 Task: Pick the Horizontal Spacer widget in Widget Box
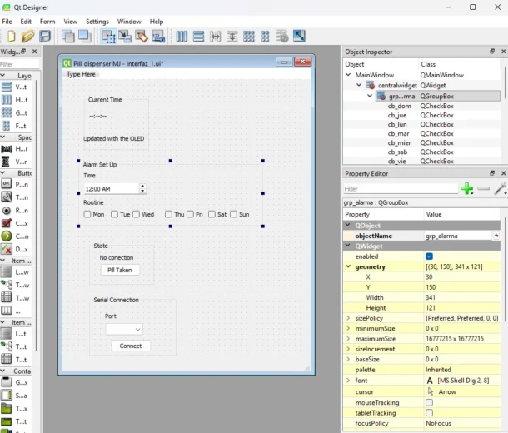(15, 149)
